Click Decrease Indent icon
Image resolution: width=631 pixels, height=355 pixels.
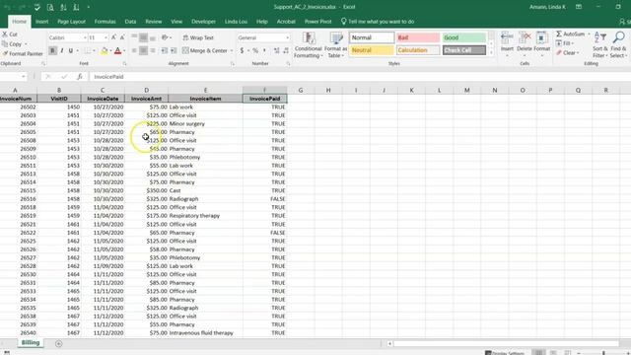tap(165, 50)
